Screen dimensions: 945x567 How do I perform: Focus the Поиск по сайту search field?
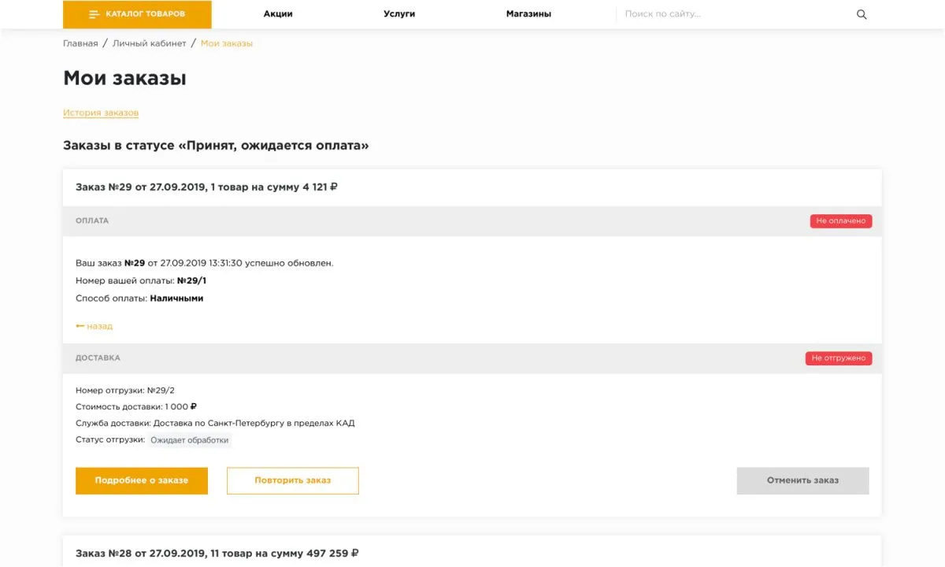(732, 14)
